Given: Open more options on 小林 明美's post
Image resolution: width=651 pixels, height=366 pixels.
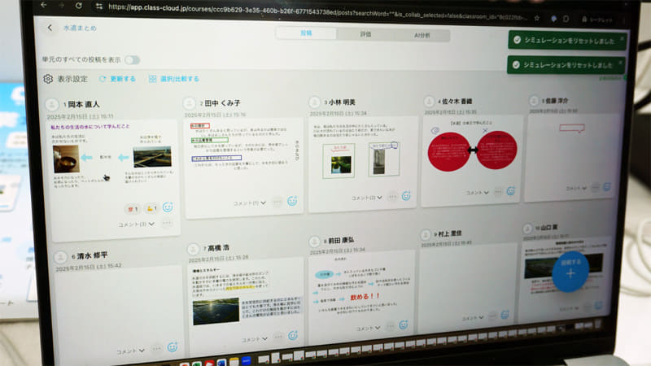Looking at the screenshot, I should [x=392, y=197].
